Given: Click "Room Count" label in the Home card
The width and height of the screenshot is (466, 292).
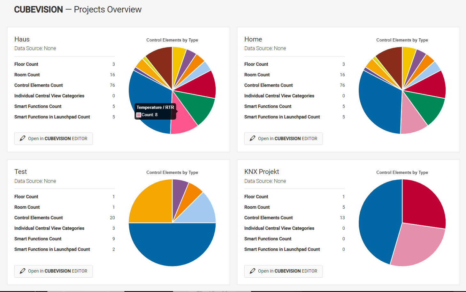Looking at the screenshot, I should click(257, 75).
